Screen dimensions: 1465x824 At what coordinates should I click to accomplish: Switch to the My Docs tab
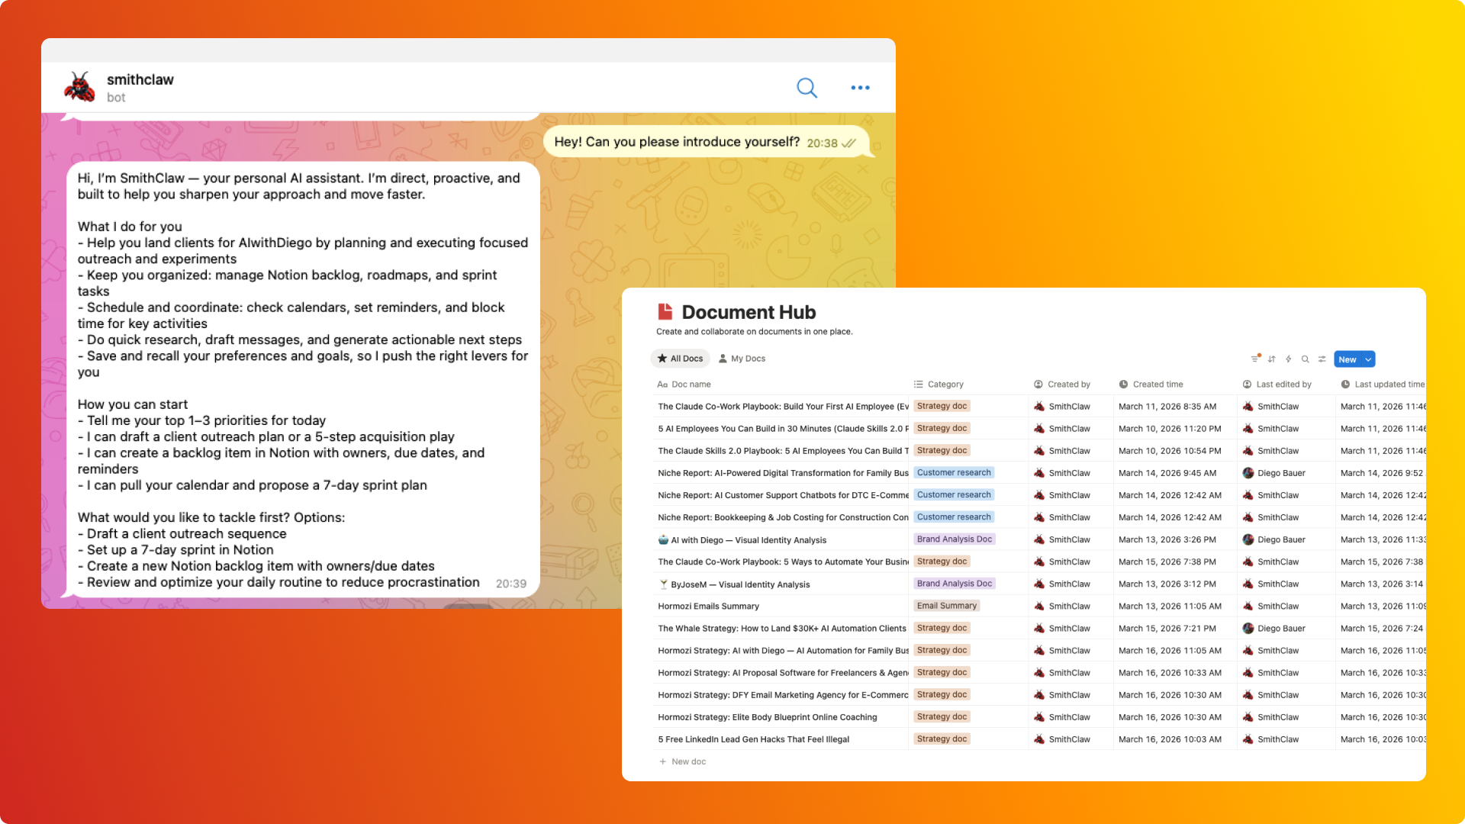click(742, 359)
